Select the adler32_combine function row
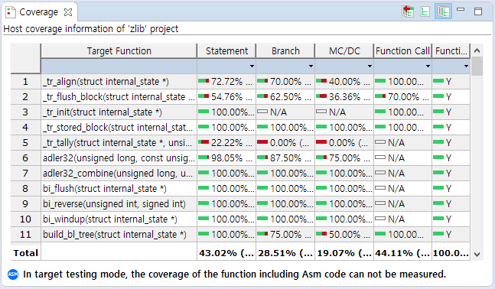This screenshot has height=289, width=495. pyautogui.click(x=240, y=174)
